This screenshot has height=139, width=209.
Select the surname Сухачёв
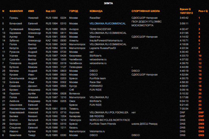(x=14, y=59)
